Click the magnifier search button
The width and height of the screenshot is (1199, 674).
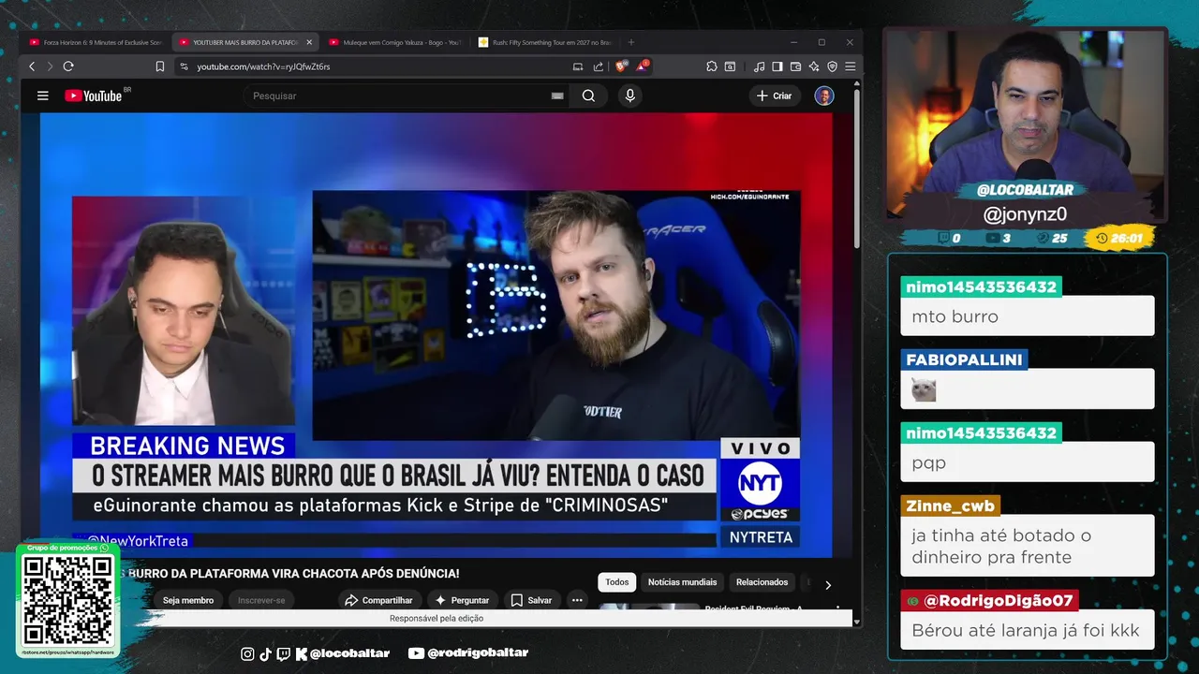(x=588, y=95)
